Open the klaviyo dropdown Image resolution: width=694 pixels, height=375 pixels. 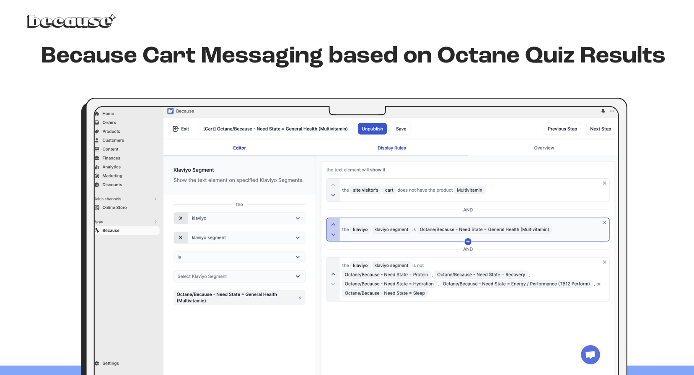pyautogui.click(x=246, y=218)
